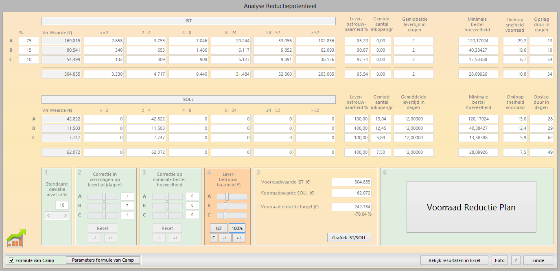
Task: Click left arrow of standaard deviatie scroller
Action: (49, 216)
